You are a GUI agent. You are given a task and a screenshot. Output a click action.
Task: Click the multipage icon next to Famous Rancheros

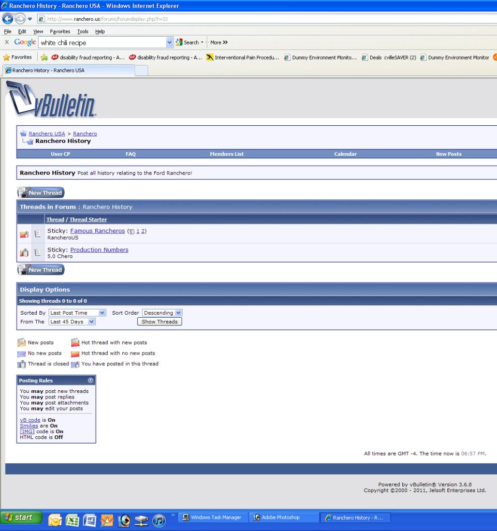coord(132,231)
